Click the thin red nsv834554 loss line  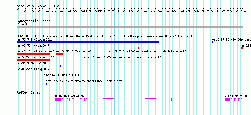pos(78,48)
